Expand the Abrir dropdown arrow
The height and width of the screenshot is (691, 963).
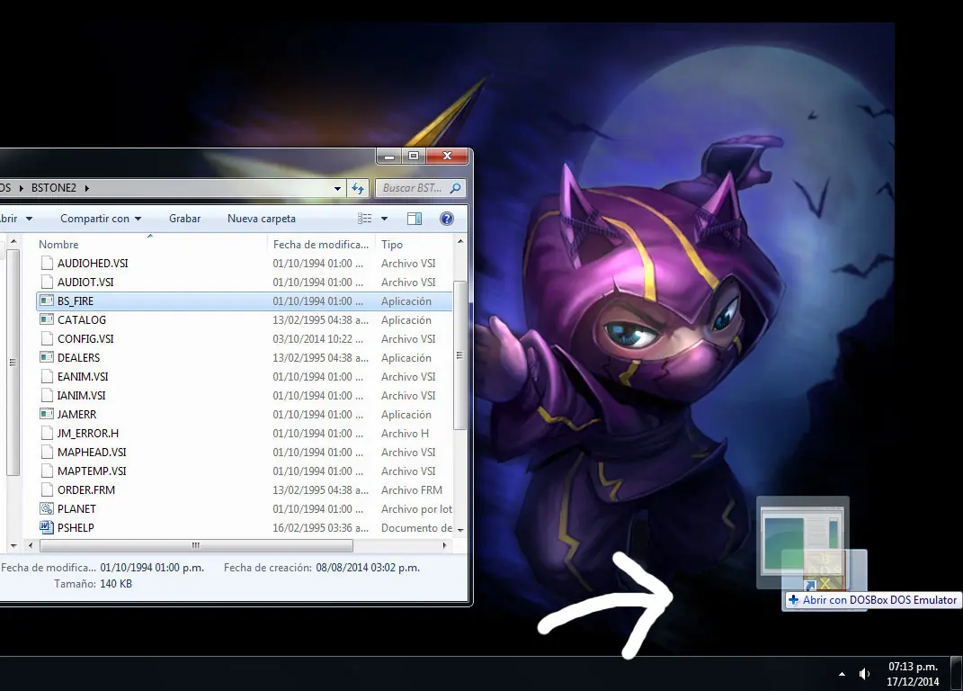click(29, 219)
